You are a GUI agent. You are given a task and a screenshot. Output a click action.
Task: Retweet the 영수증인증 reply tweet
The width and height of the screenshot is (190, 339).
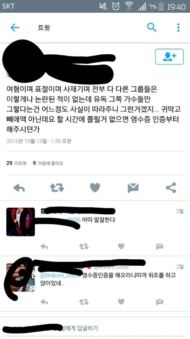(x=84, y=302)
